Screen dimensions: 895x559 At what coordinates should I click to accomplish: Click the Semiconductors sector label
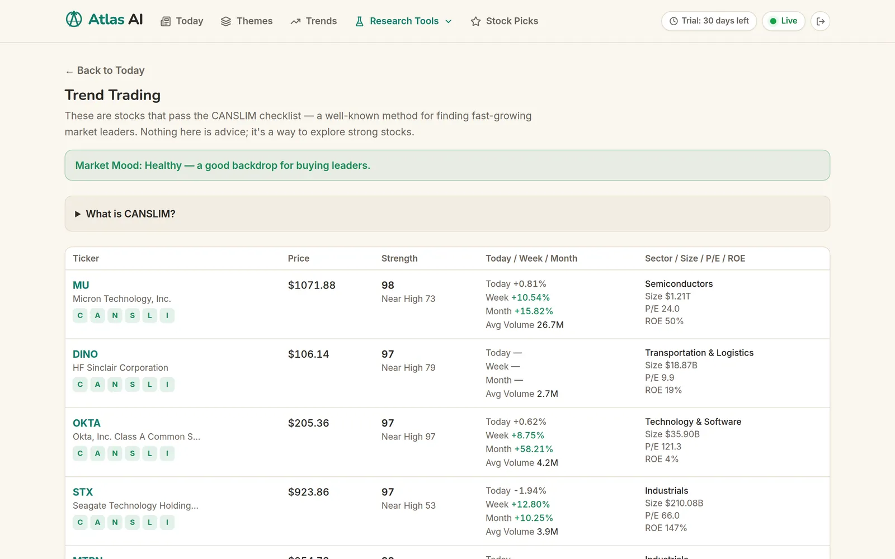pyautogui.click(x=679, y=284)
